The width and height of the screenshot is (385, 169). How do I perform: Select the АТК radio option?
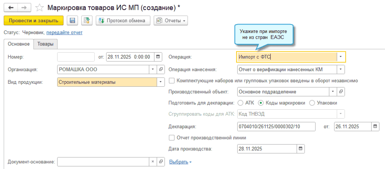240,103
